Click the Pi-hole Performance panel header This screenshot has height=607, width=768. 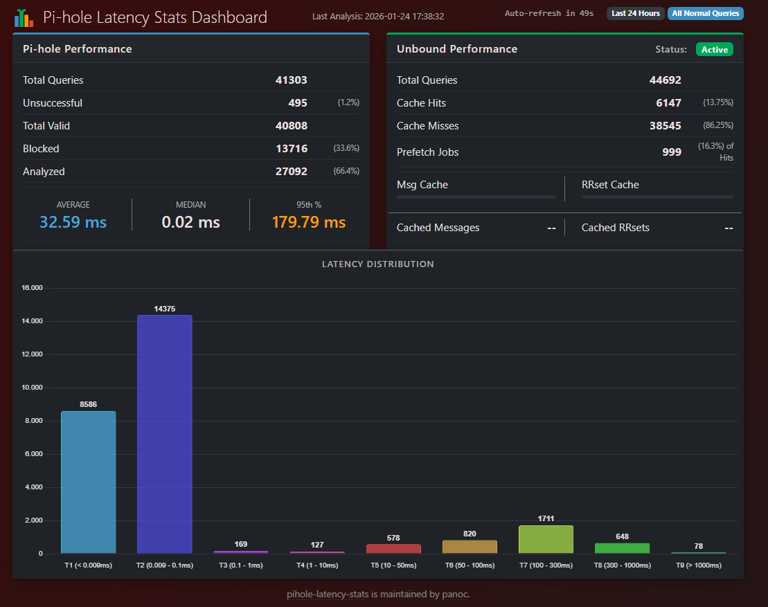pyautogui.click(x=78, y=49)
